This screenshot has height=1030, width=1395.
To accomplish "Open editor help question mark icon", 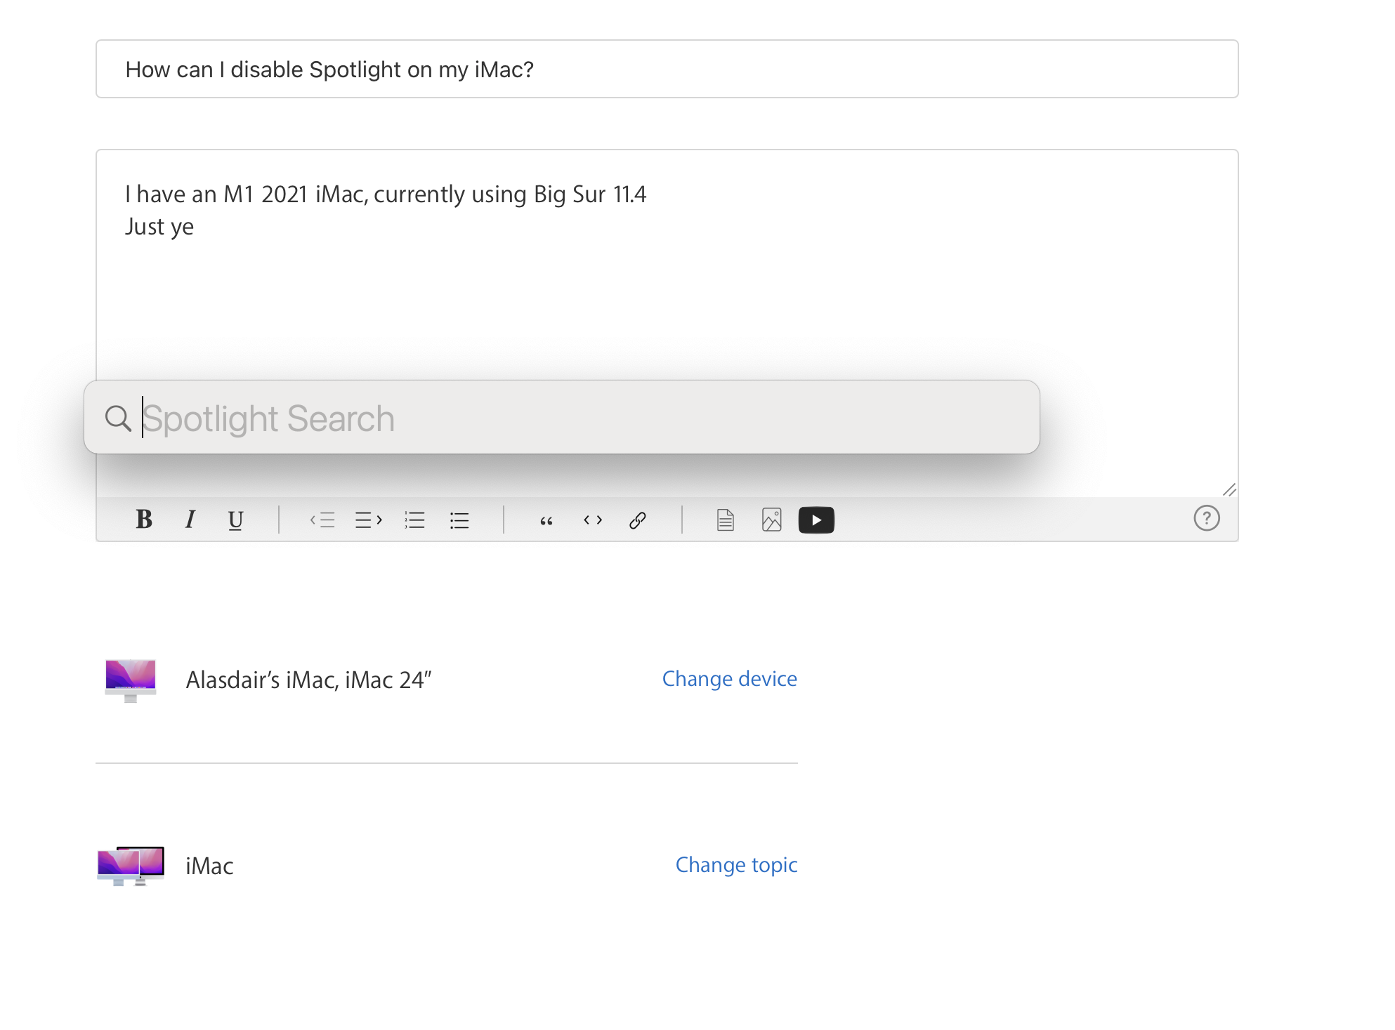I will point(1206,519).
